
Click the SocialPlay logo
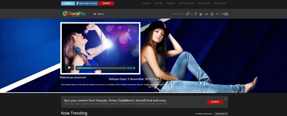point(74,13)
